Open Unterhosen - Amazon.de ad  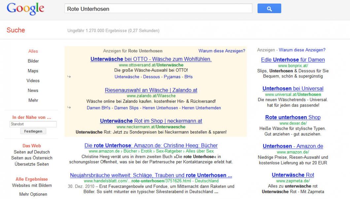click(293, 146)
